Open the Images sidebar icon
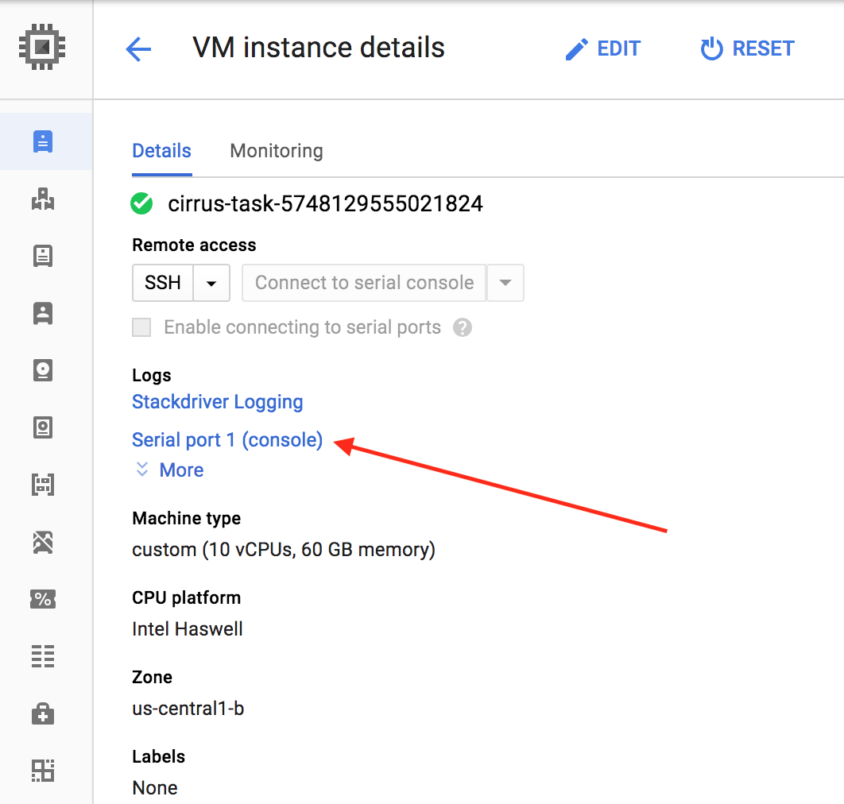Viewport: 844px width, 804px height. click(43, 484)
